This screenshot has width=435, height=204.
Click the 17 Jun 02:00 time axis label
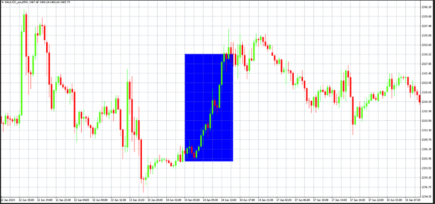tap(284, 200)
